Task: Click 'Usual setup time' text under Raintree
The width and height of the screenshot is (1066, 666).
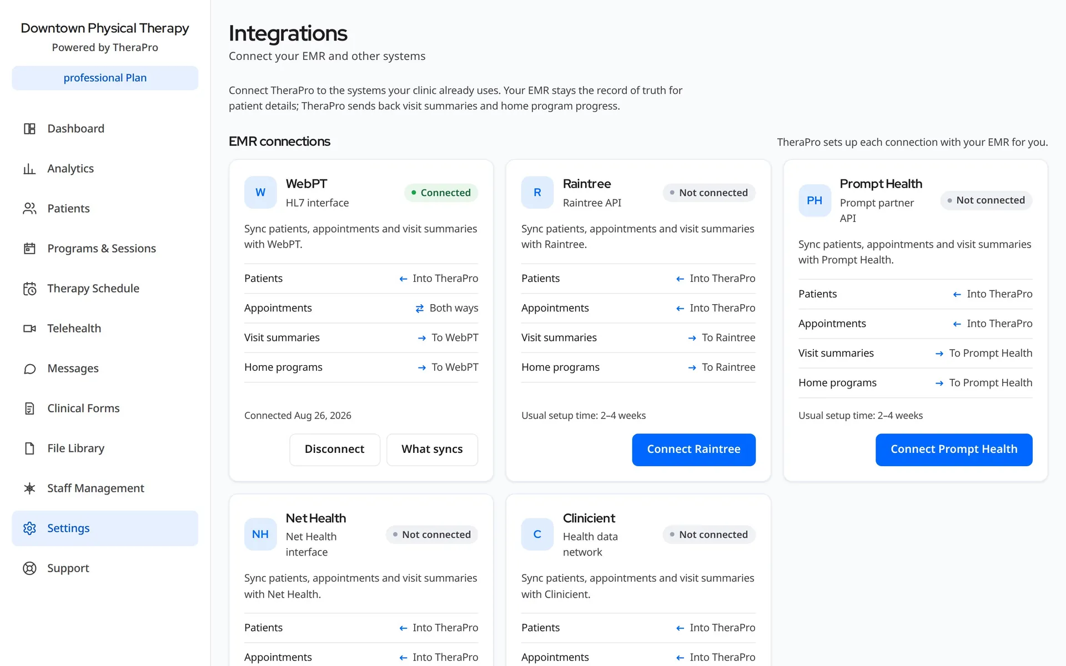Action: click(584, 416)
